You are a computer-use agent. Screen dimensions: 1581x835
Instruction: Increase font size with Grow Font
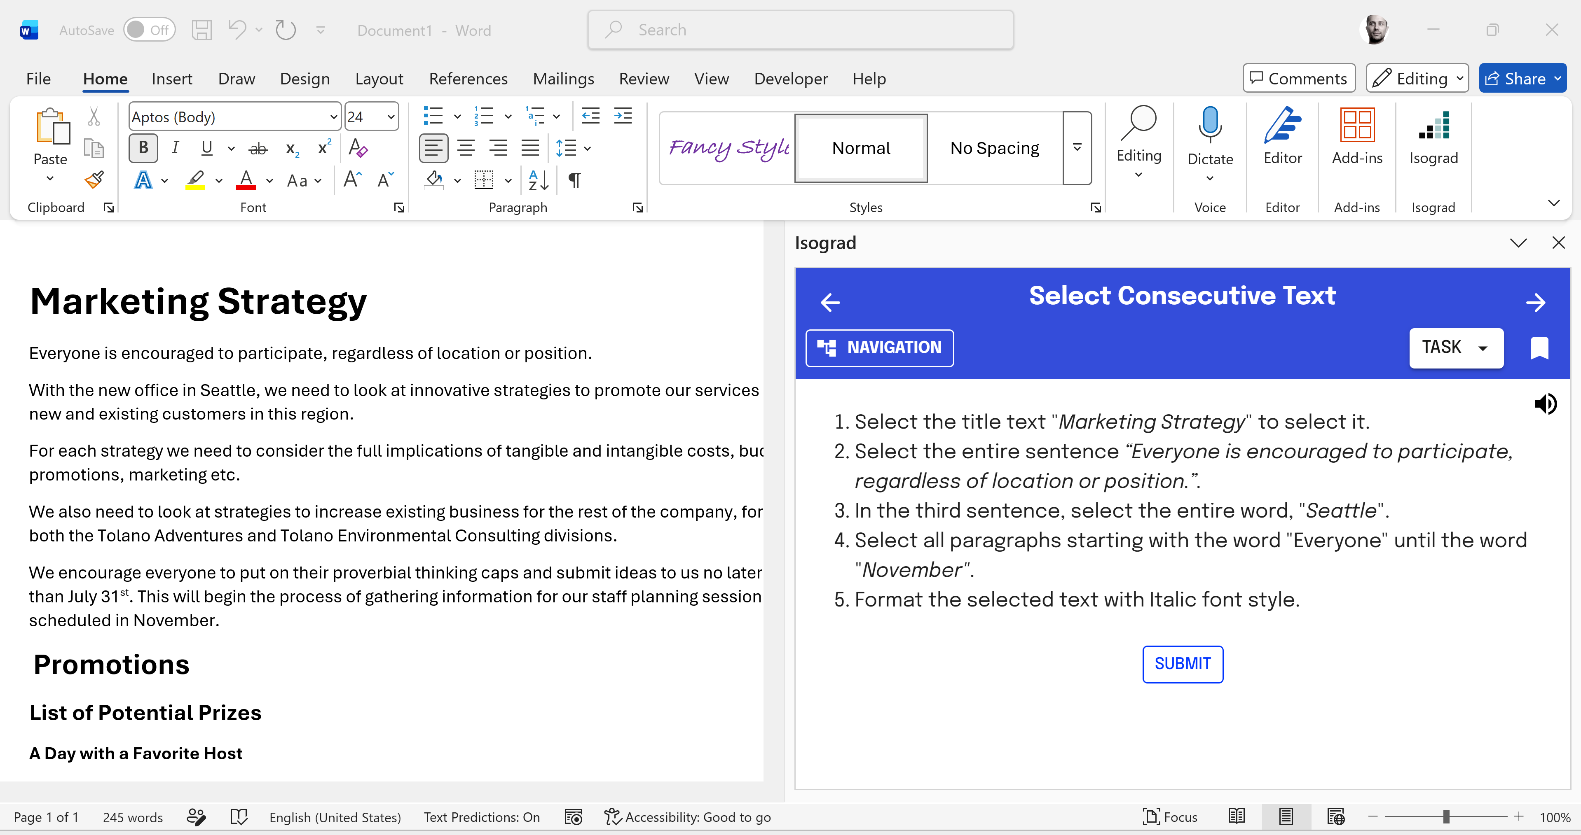[x=352, y=180]
